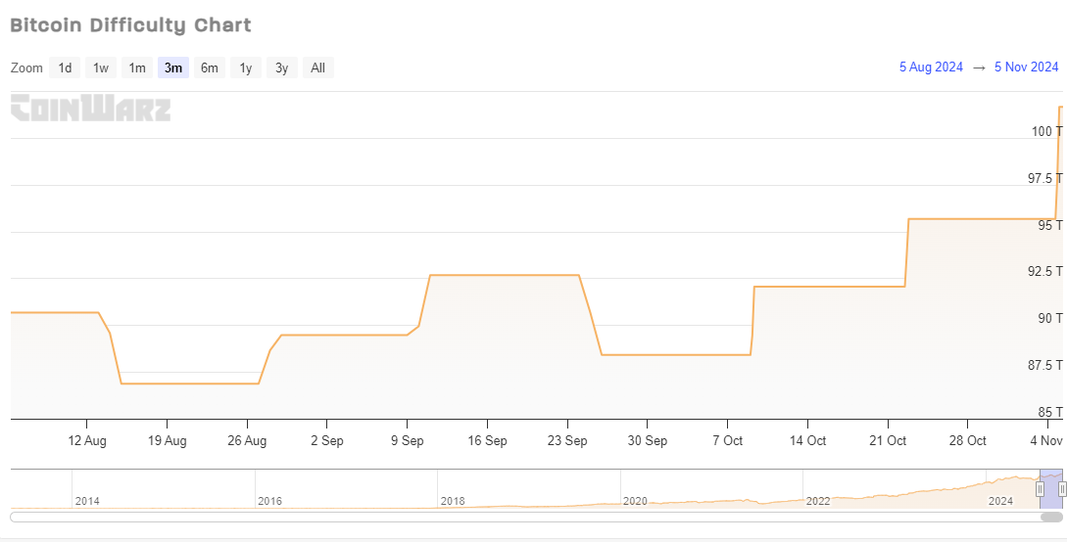Select the 3y zoom range

pyautogui.click(x=282, y=68)
